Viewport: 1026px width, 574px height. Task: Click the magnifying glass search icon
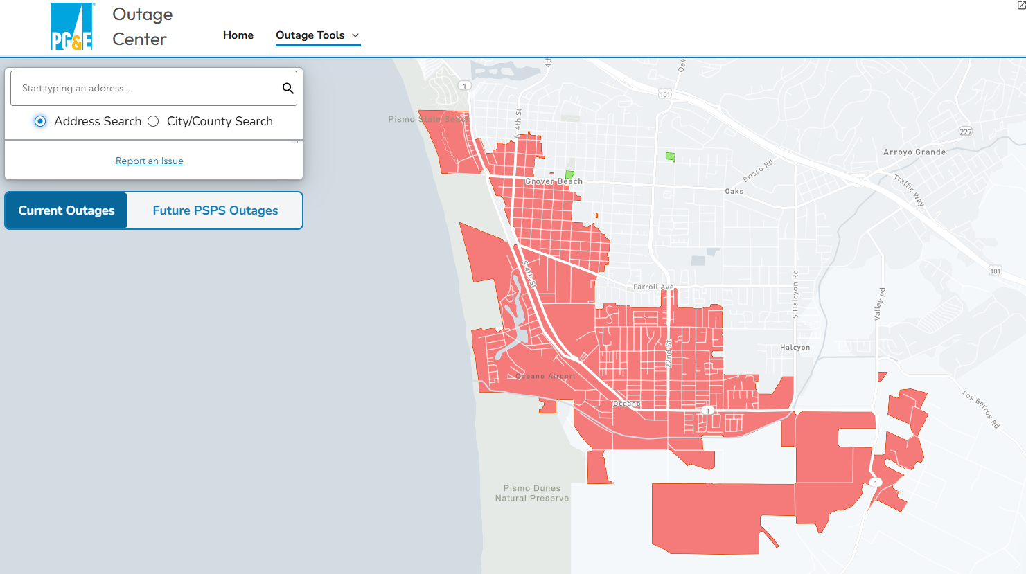click(288, 88)
